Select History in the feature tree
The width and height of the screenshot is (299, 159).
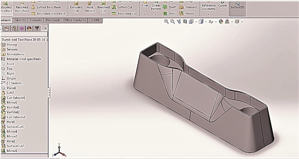point(9,44)
